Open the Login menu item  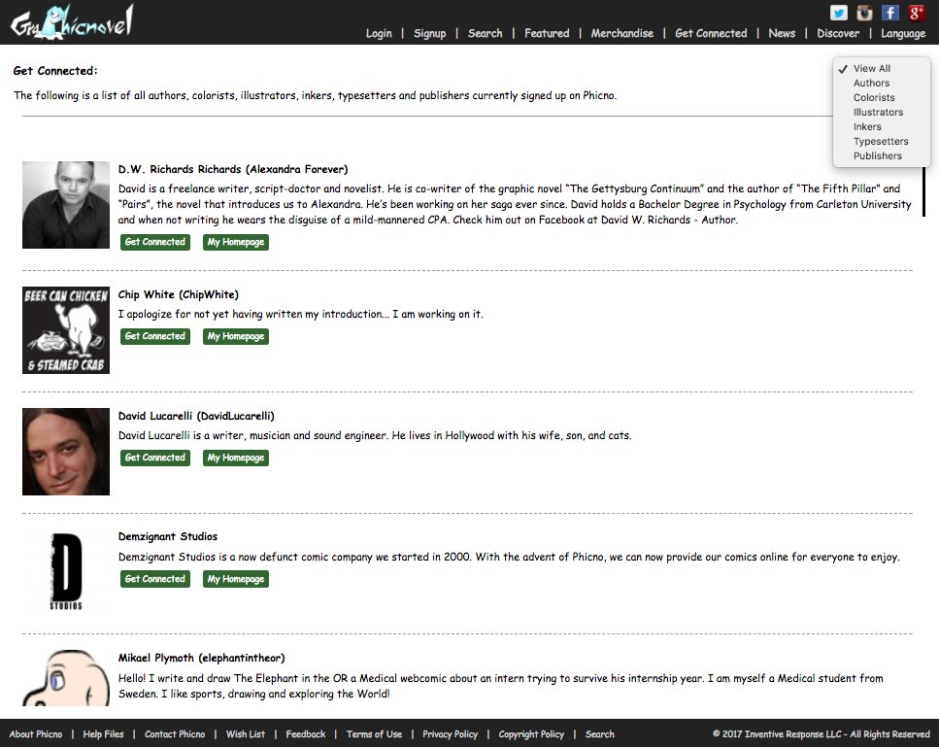(x=379, y=34)
